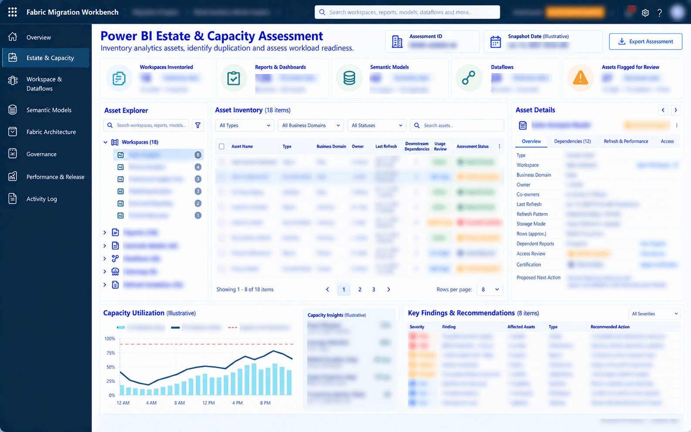Click the global search box
Viewport: 691px width, 432px height.
tap(407, 12)
